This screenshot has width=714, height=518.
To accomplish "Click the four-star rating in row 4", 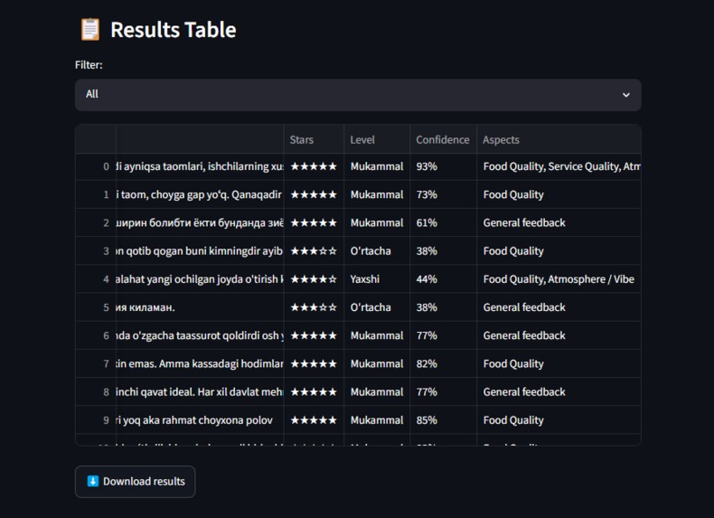I will click(x=314, y=279).
